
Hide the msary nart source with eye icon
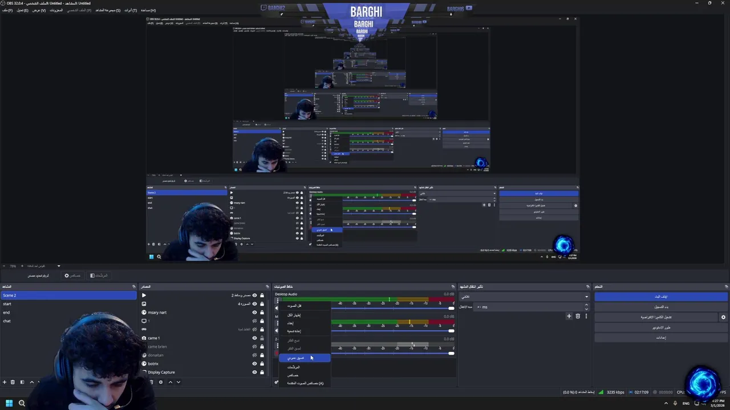254,312
